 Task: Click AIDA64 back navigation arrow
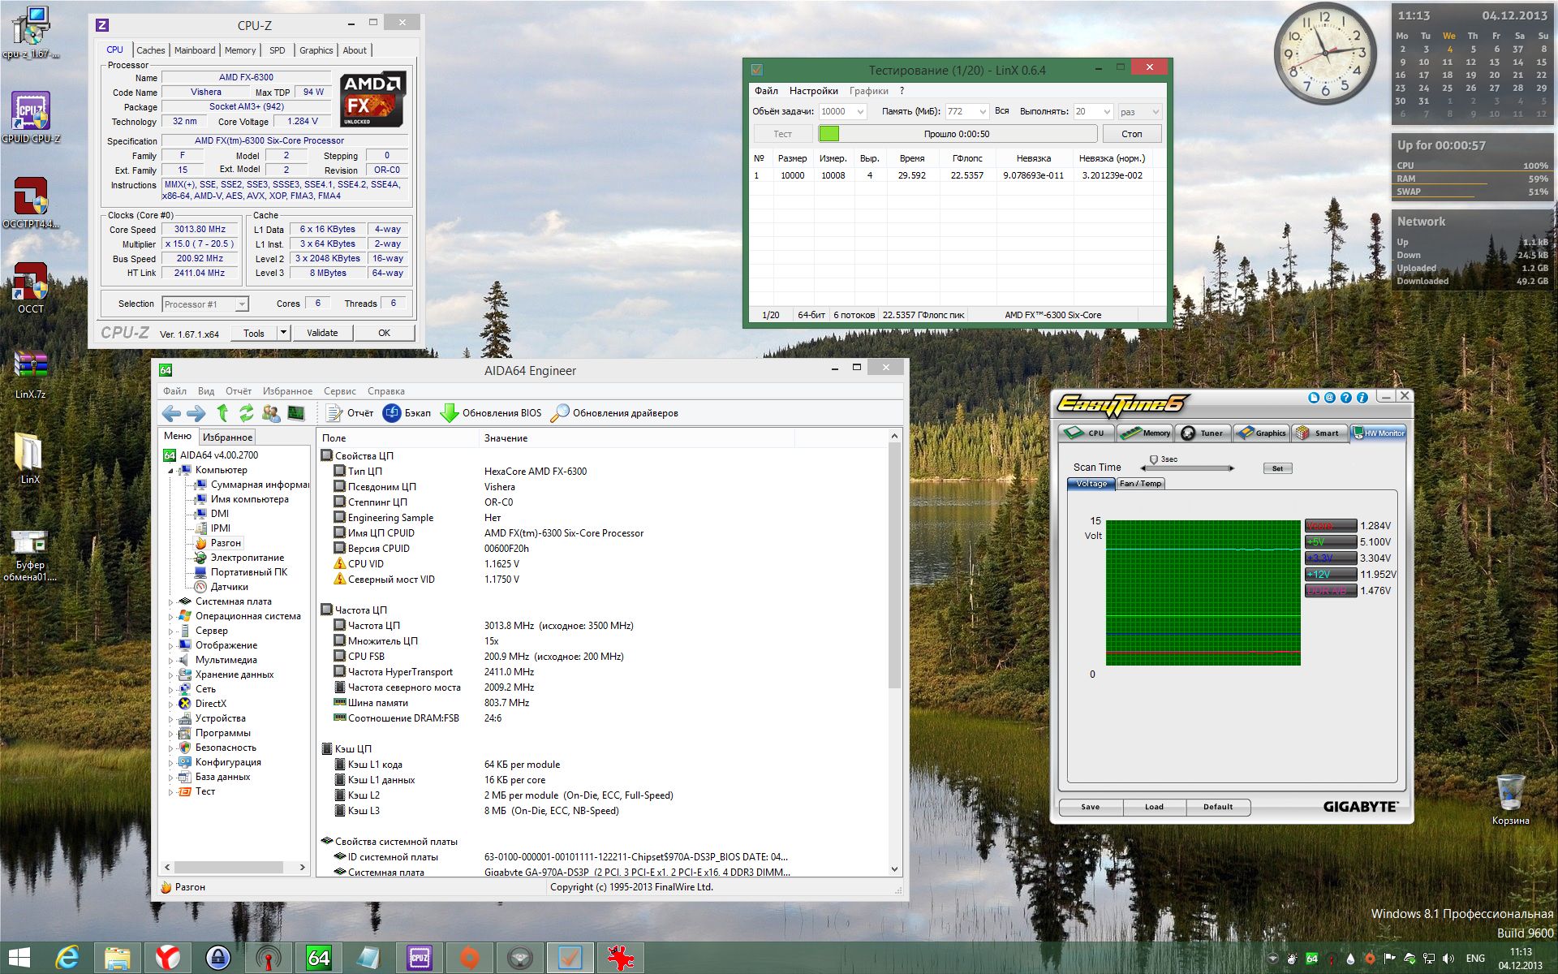171,413
